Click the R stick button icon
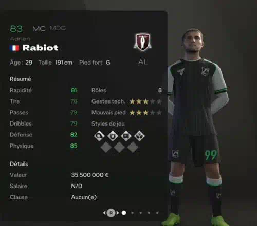The width and height of the screenshot is (257, 226). click(111, 213)
